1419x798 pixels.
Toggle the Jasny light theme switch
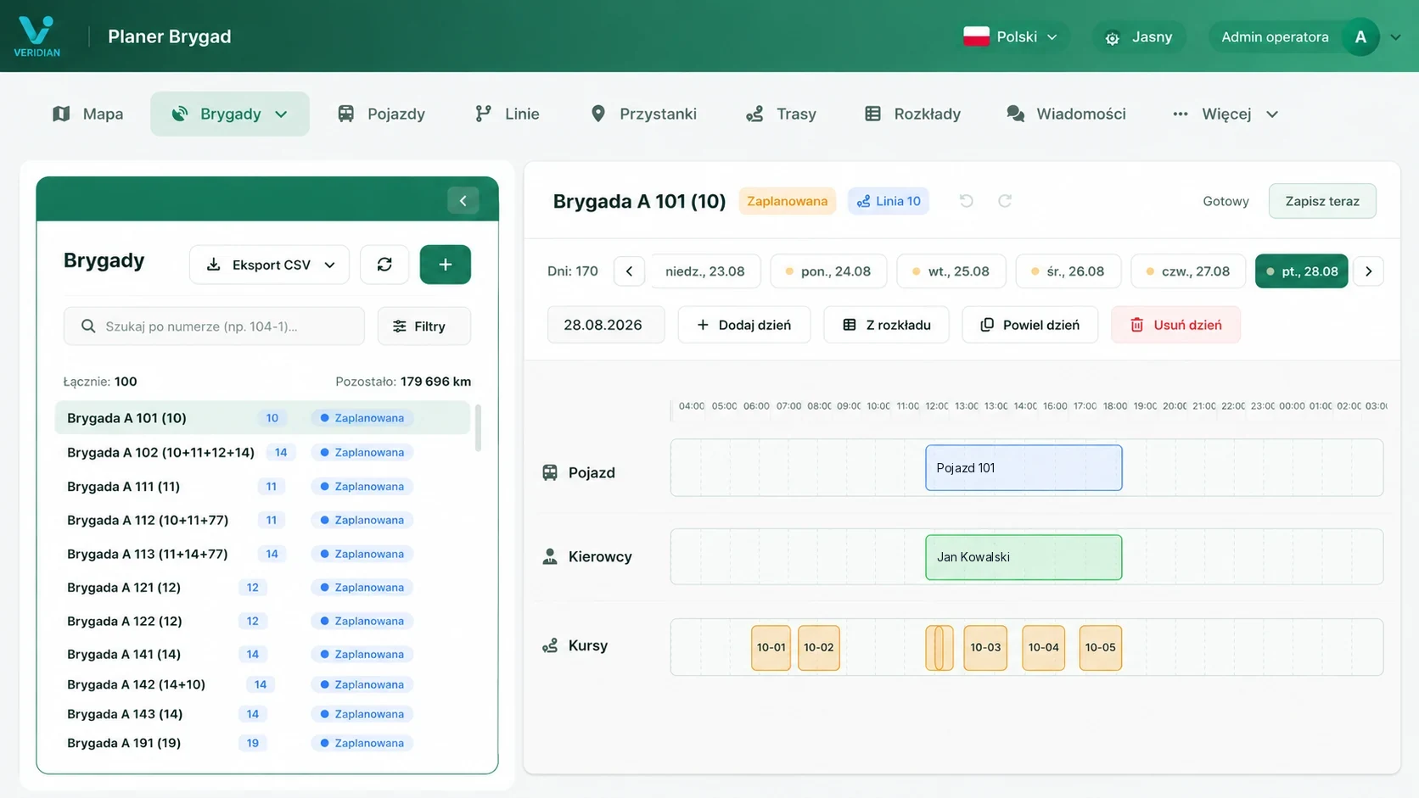tap(1138, 36)
